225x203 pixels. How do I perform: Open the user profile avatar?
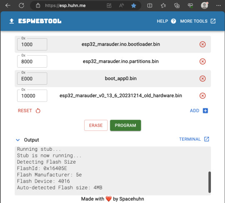point(205,5)
